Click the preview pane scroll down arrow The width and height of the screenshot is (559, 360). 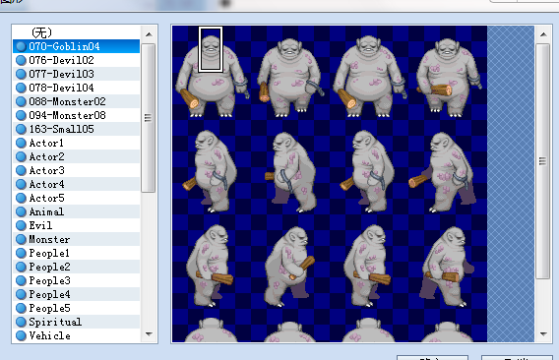pyautogui.click(x=543, y=334)
